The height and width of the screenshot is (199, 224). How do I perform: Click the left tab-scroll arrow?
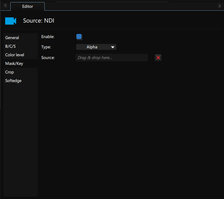coord(5,6)
